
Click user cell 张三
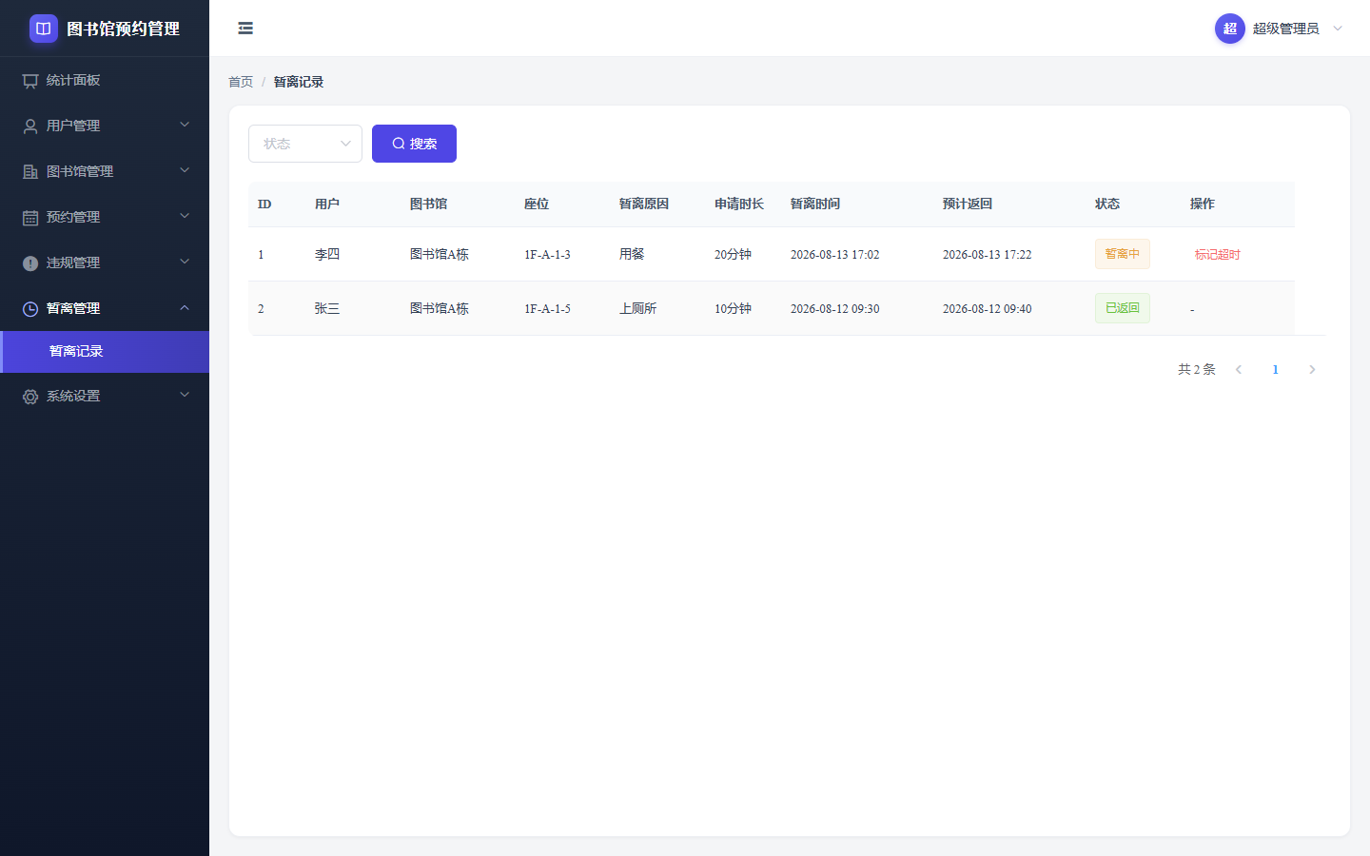click(327, 308)
